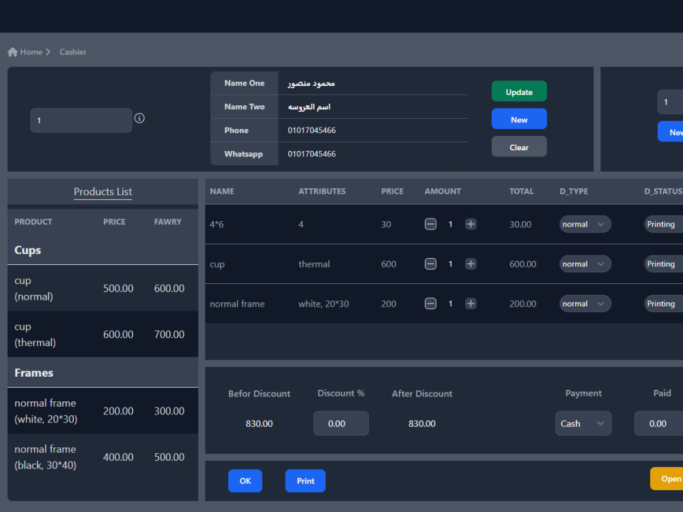This screenshot has height=512, width=683.
Task: Open D_TYPE dropdown for the cup row
Action: [x=585, y=264]
